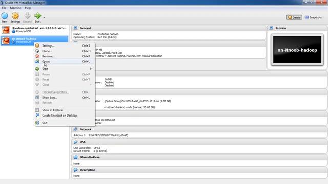Choose Group in the context menu

(x=65, y=61)
